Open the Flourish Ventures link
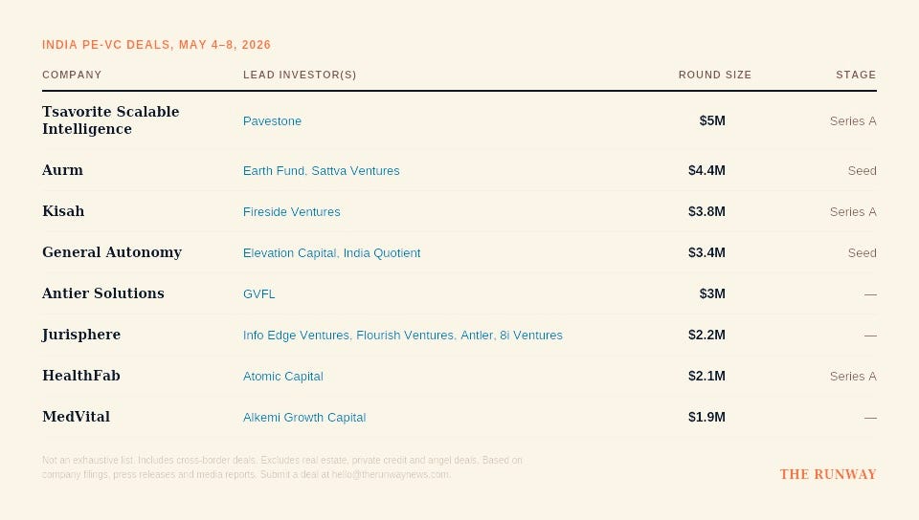The height and width of the screenshot is (520, 919). [405, 336]
